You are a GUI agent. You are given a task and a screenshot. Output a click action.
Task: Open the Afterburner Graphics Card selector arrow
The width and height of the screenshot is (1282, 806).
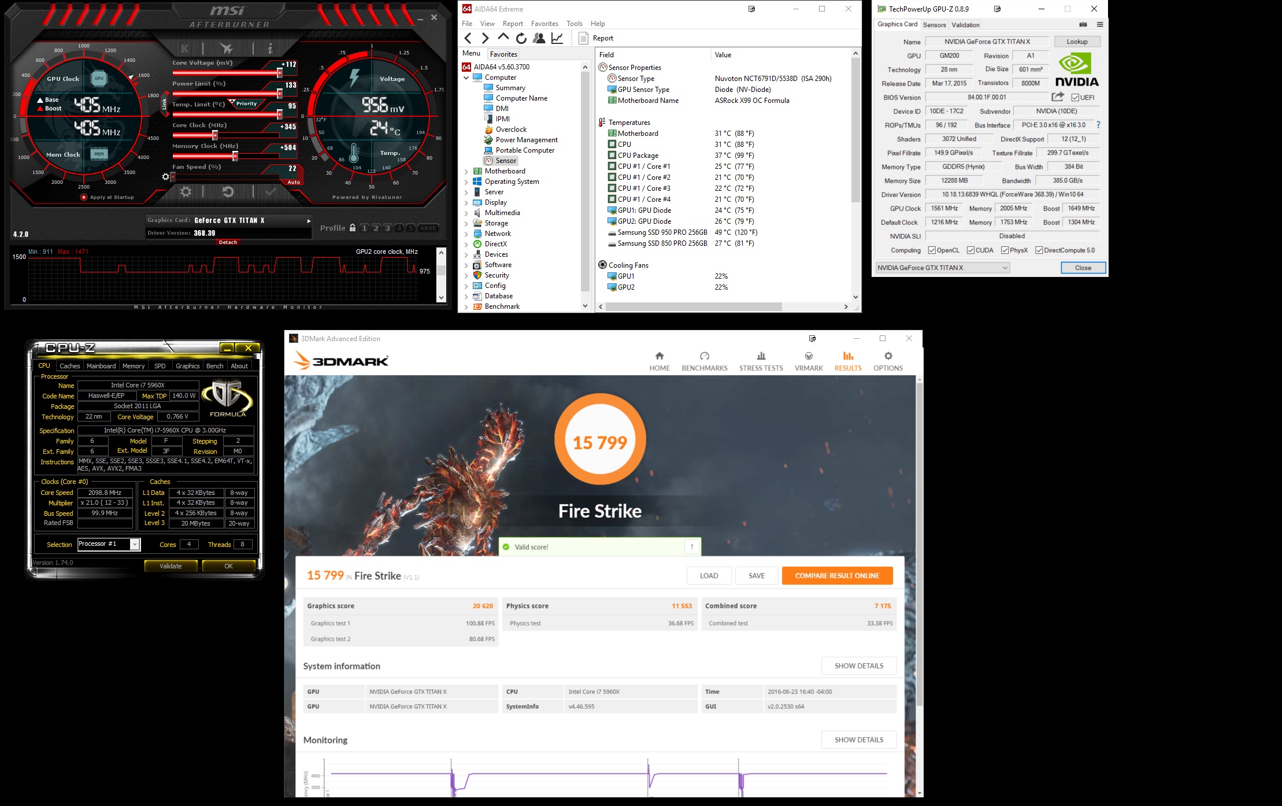[309, 221]
